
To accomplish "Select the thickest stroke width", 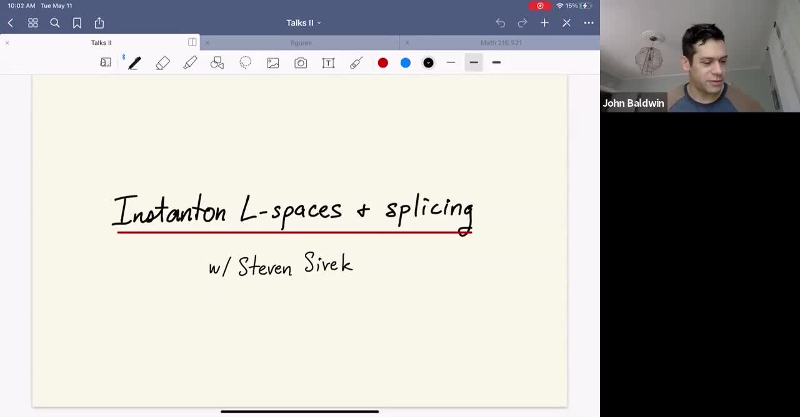I will [496, 62].
